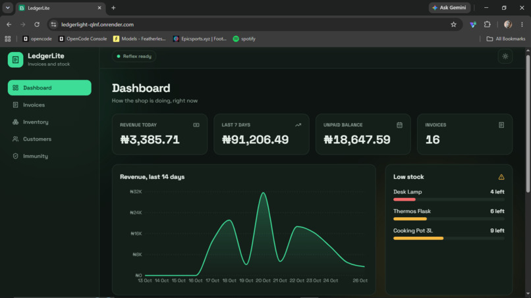Toggle the light/dark theme sun button
This screenshot has width=531, height=298.
(505, 57)
